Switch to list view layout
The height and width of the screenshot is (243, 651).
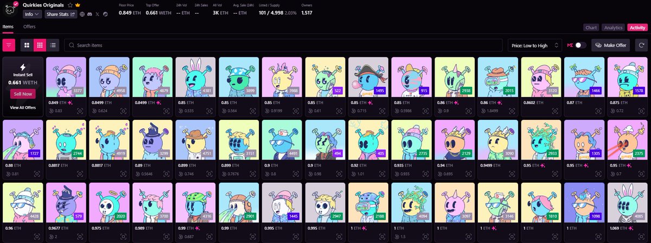pos(53,45)
